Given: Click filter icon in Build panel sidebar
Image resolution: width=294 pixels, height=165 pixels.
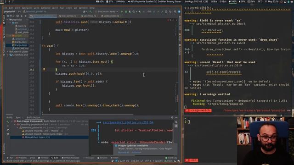Looking at the screenshot, I should [x=8, y=134].
